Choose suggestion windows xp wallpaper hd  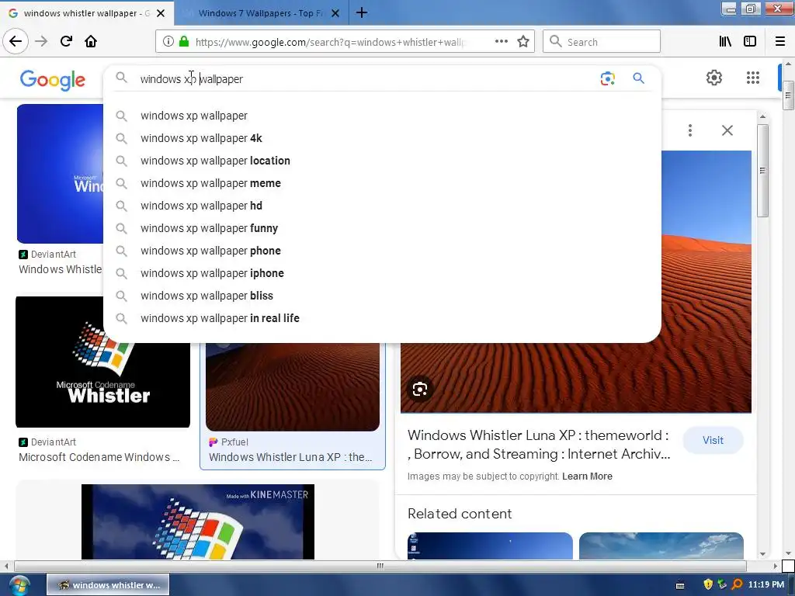[382, 205]
